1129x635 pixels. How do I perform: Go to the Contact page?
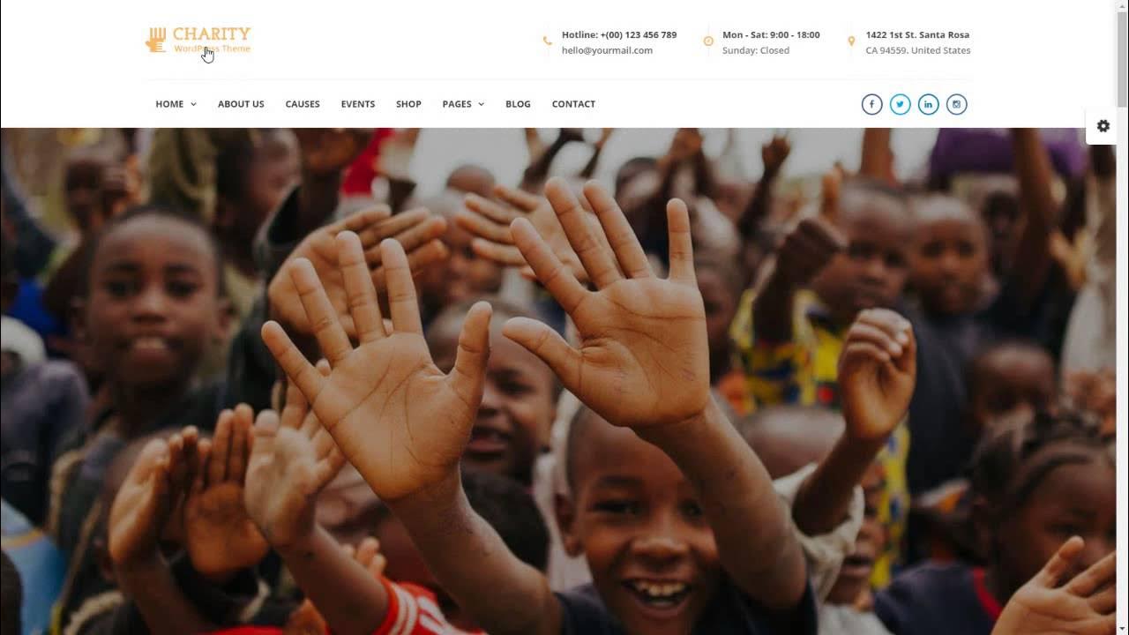coord(573,104)
